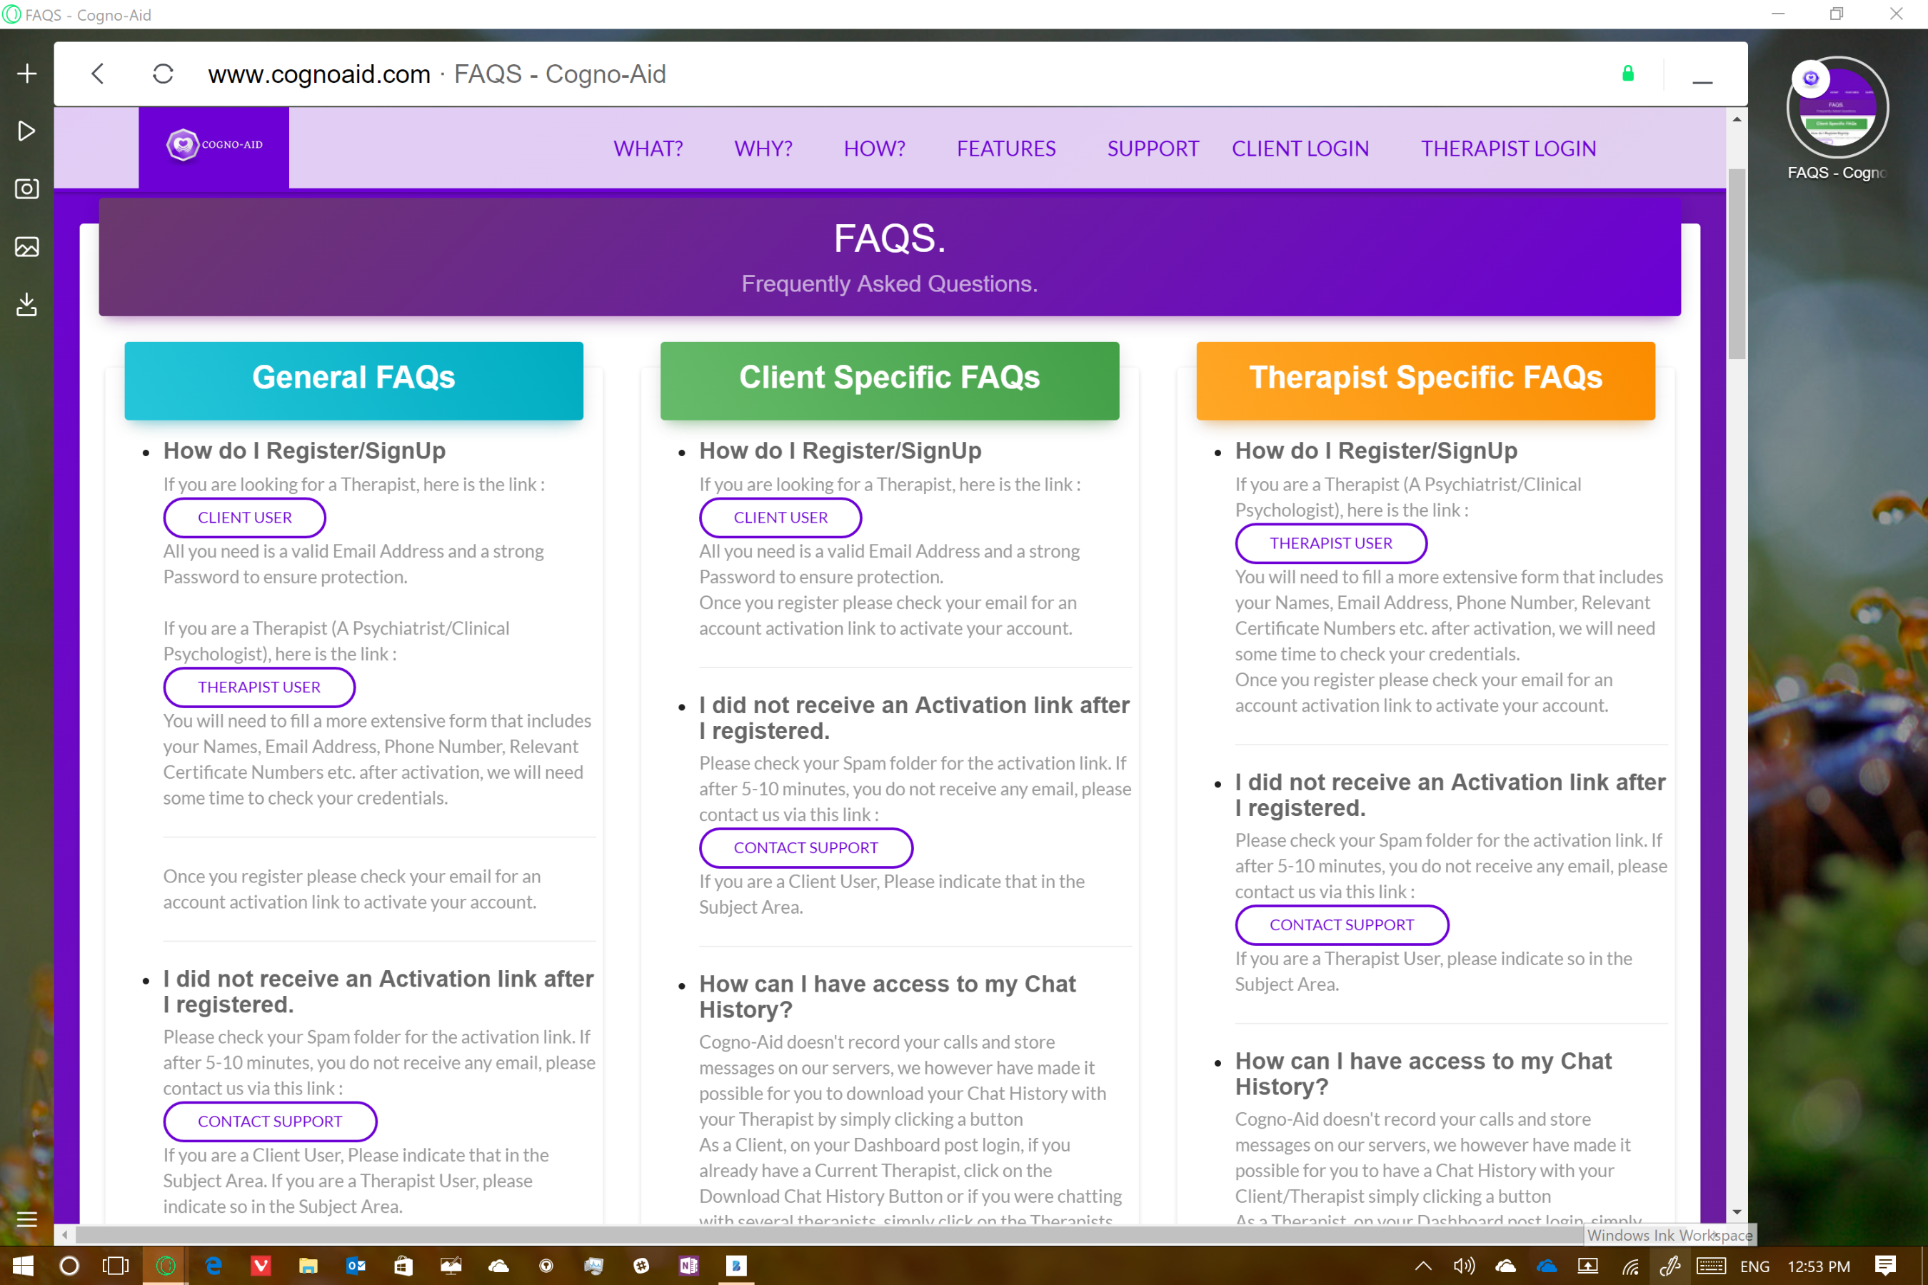
Task: Click the Client Specific FAQs header banner
Action: [890, 381]
